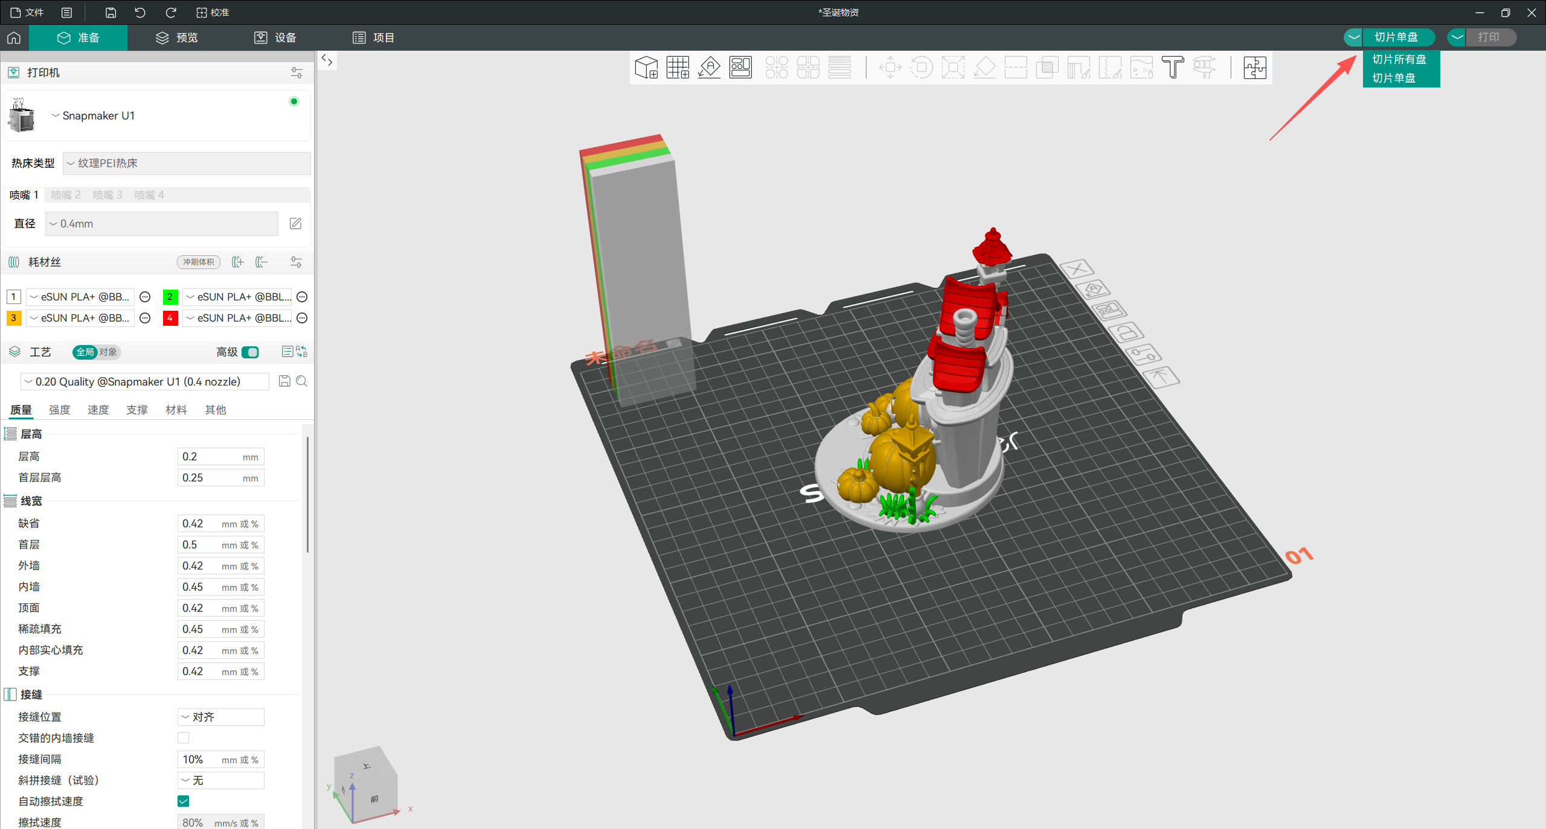The width and height of the screenshot is (1546, 829).
Task: Click the Arrange all objects icon
Action: [740, 68]
